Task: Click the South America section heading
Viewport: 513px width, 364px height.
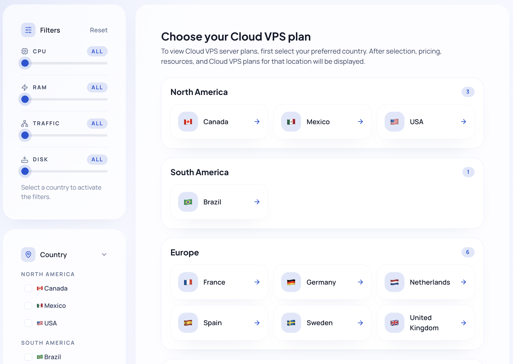Action: click(200, 172)
